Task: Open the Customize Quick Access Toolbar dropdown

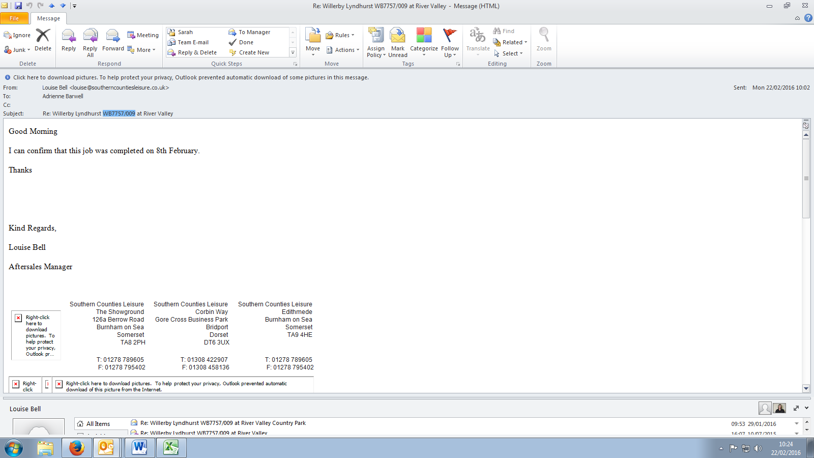Action: 74,6
